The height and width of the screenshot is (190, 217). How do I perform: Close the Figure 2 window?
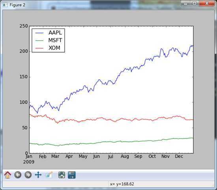point(207,4)
